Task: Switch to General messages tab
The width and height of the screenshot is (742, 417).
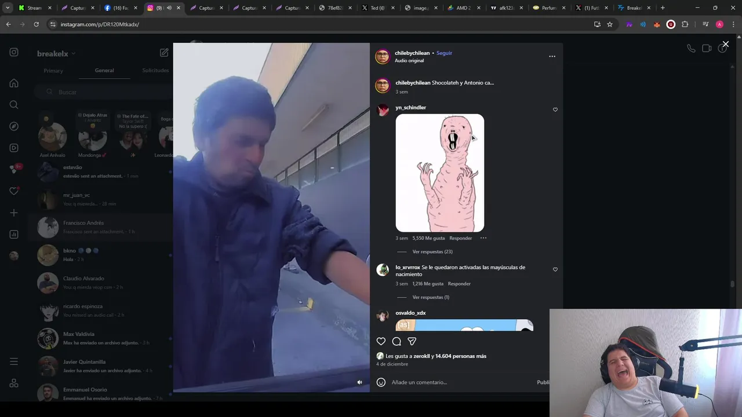Action: point(104,71)
